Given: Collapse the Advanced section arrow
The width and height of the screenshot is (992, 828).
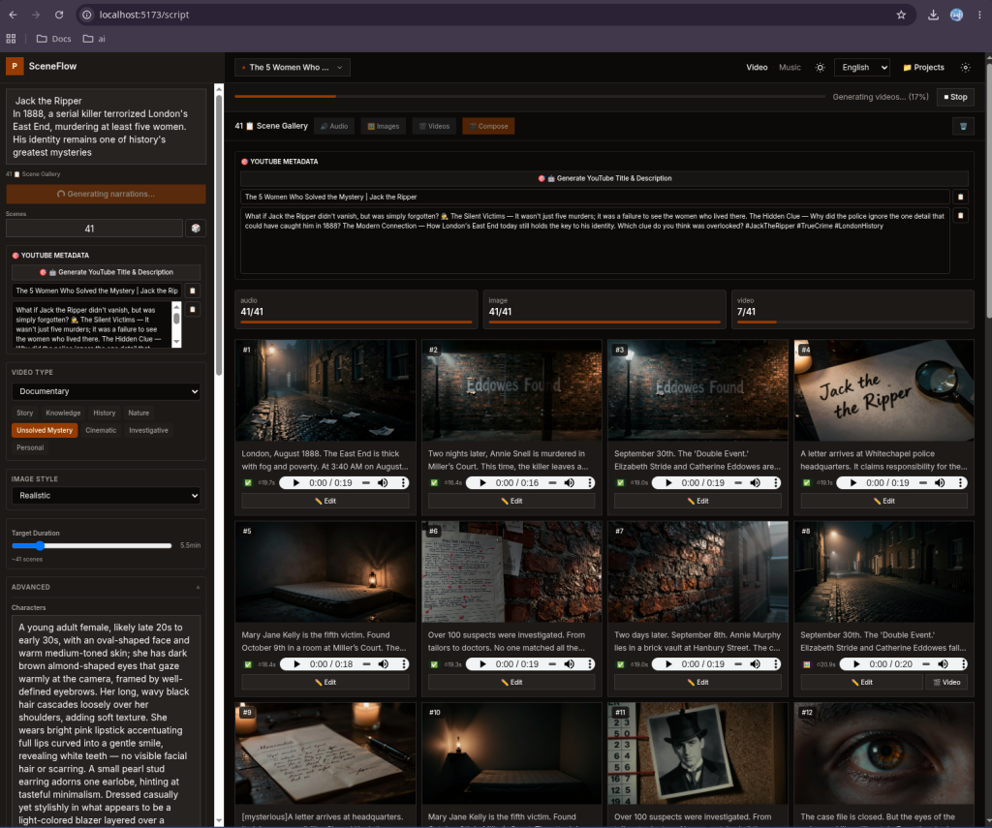Looking at the screenshot, I should (x=198, y=587).
